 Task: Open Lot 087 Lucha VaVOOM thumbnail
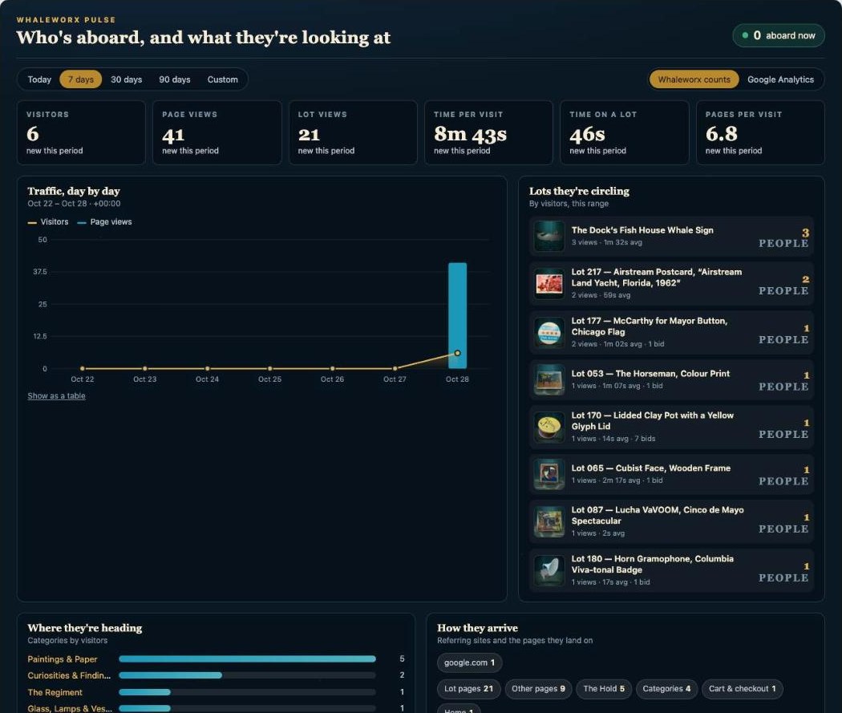coord(549,522)
